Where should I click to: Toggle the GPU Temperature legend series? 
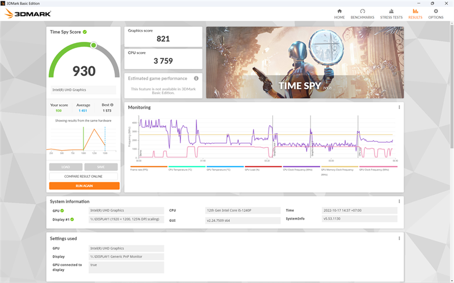(x=225, y=168)
